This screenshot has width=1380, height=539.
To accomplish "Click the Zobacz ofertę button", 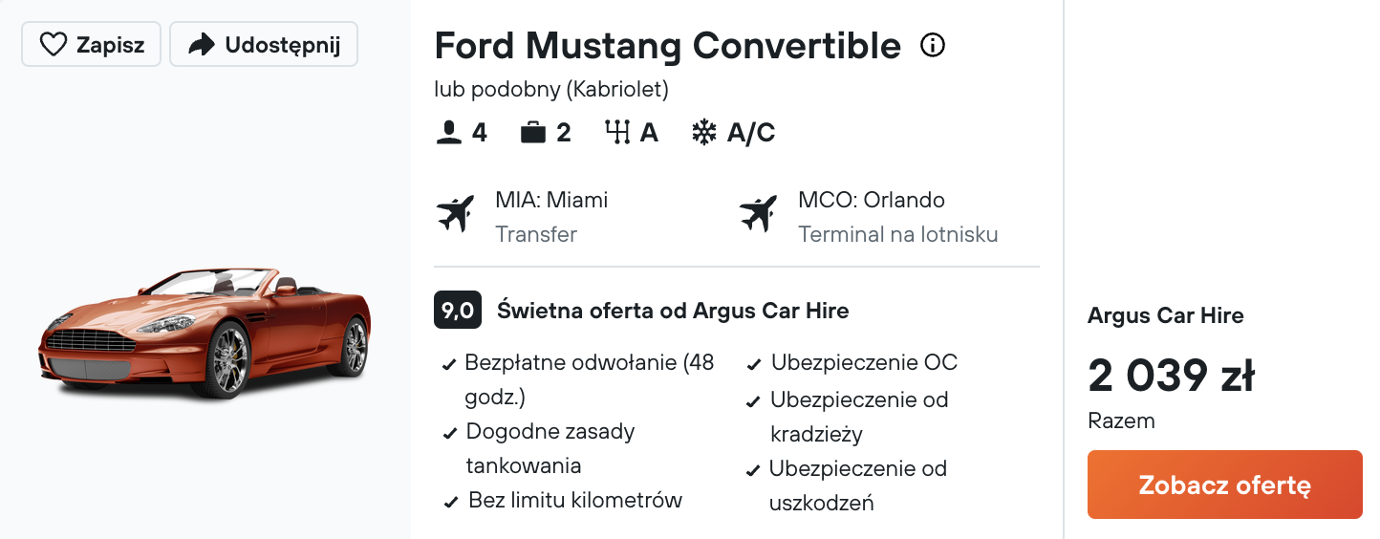I will tap(1225, 485).
